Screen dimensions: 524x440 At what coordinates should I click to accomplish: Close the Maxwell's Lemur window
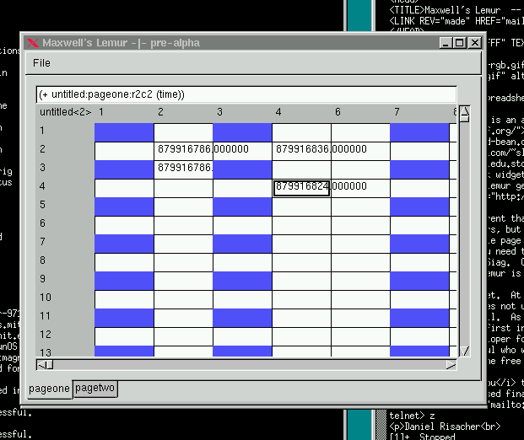474,43
